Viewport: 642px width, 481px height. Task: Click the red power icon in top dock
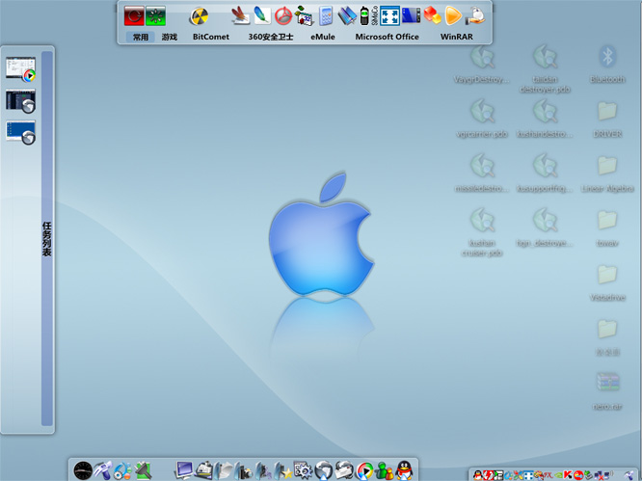tap(134, 16)
